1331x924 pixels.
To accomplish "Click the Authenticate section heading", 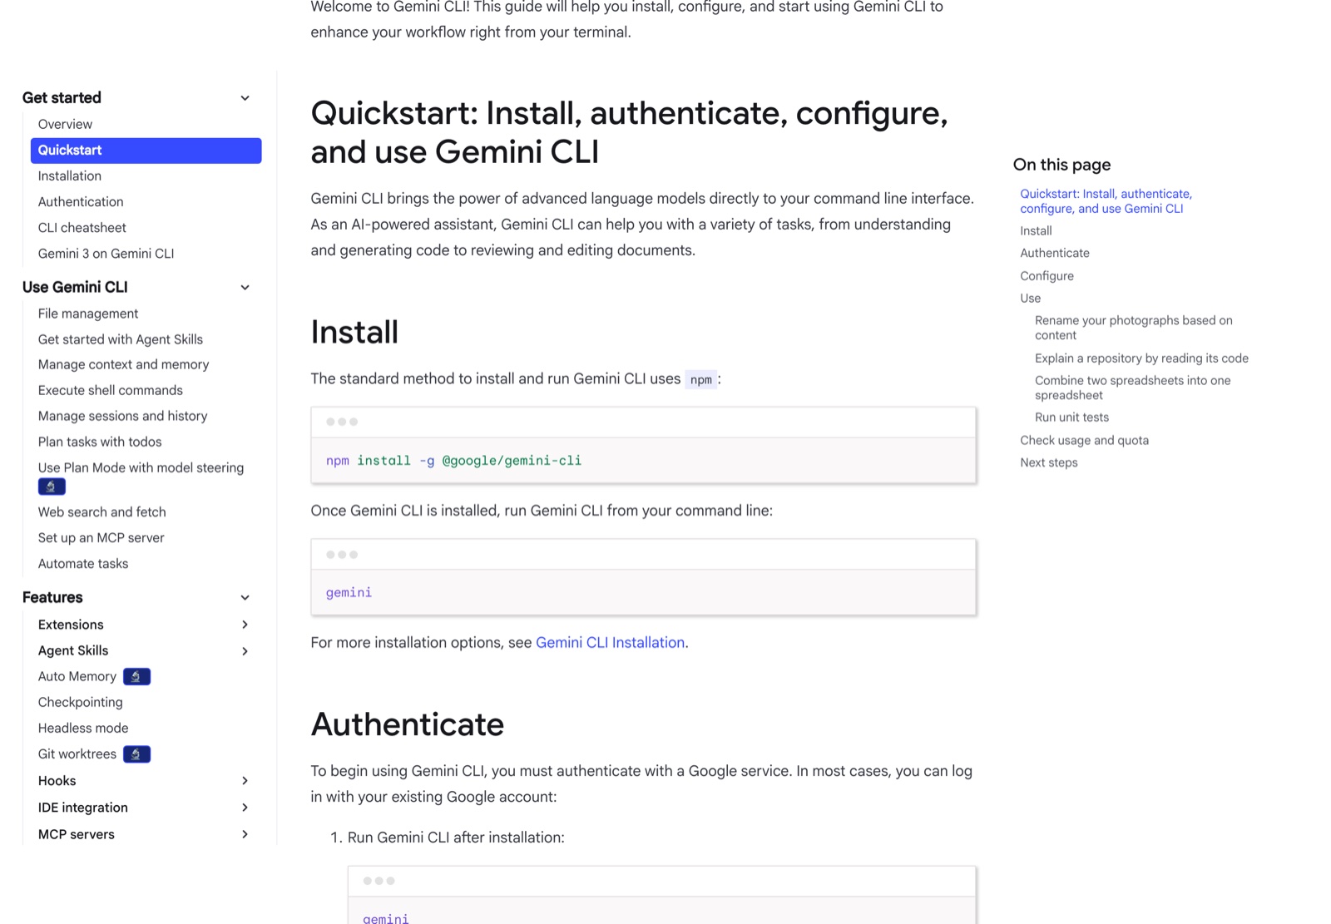I will [408, 724].
